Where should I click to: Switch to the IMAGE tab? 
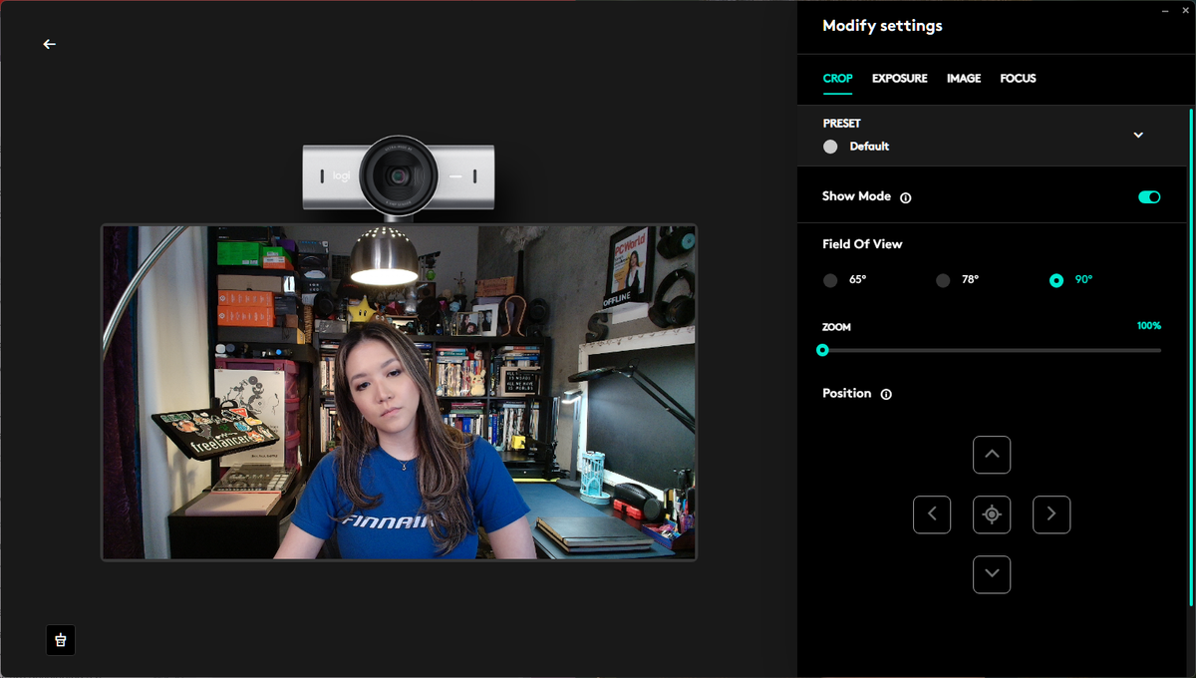click(964, 78)
